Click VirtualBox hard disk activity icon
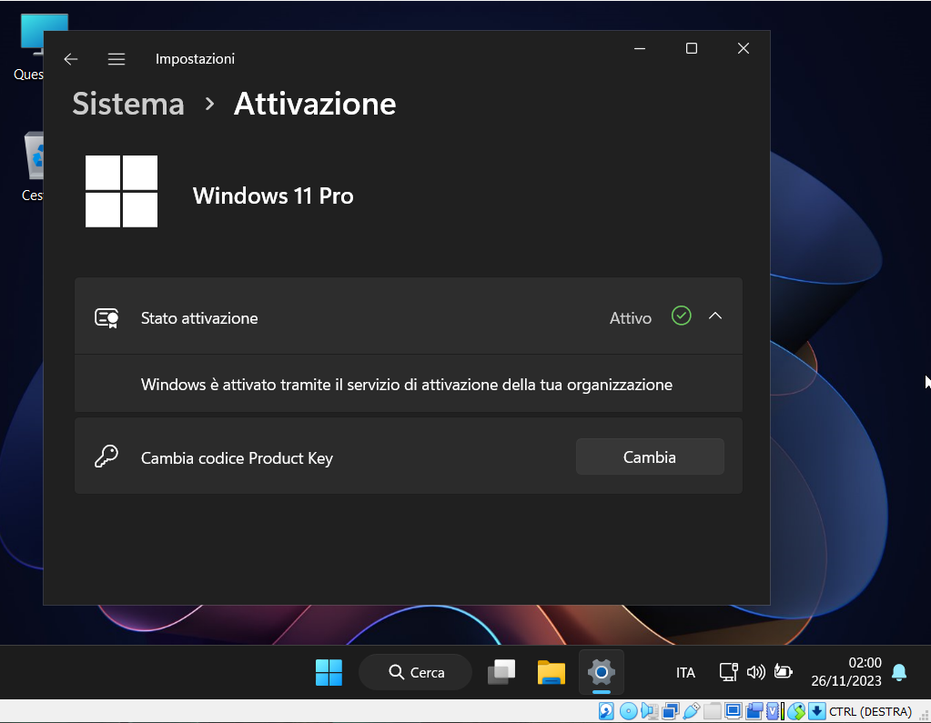The image size is (931, 723). point(606,710)
